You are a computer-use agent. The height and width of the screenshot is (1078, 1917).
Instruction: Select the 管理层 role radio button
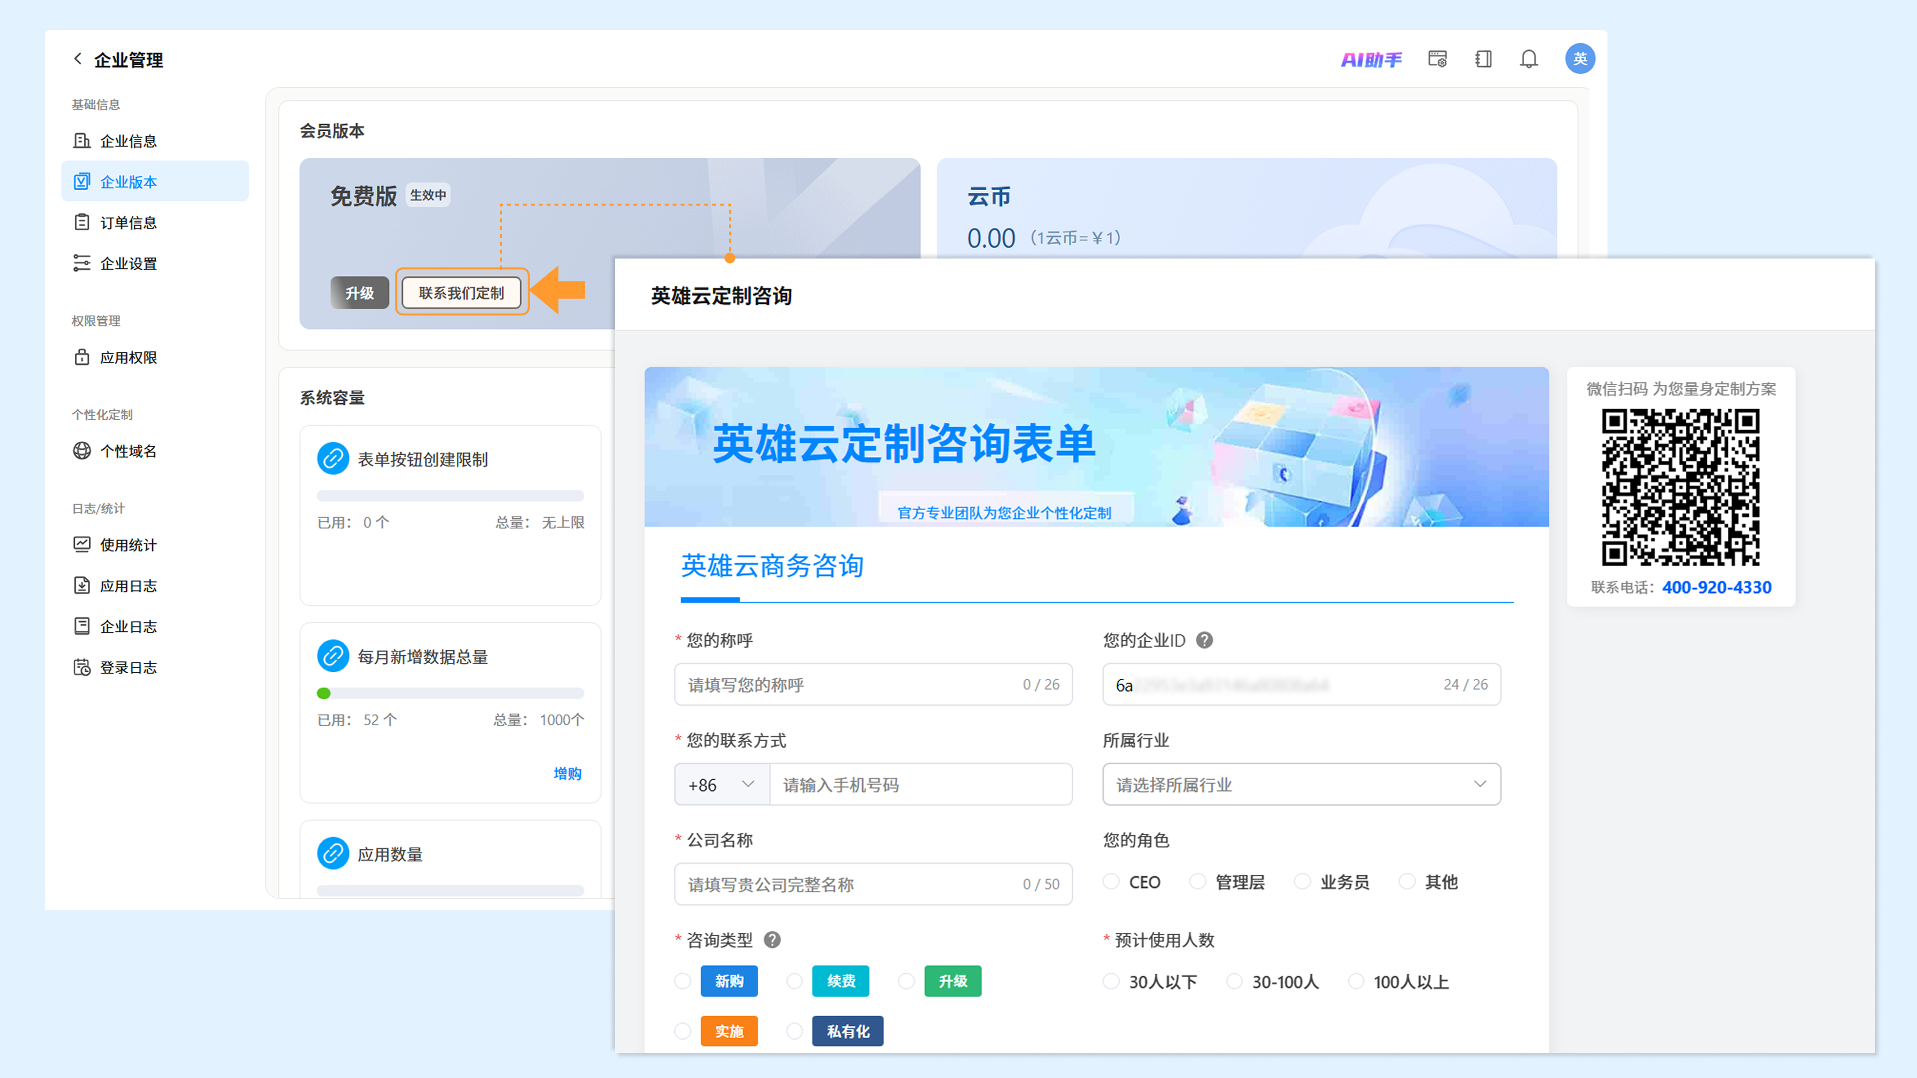[1198, 881]
